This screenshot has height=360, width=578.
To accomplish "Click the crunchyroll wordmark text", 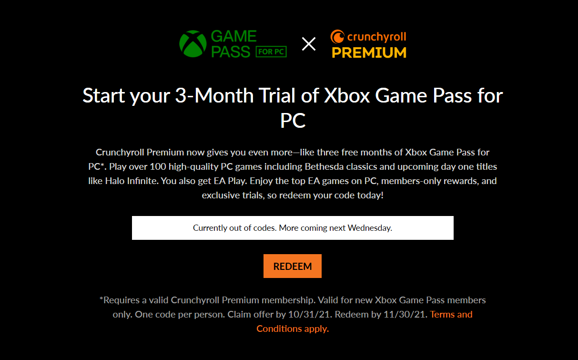I will pyautogui.click(x=376, y=36).
